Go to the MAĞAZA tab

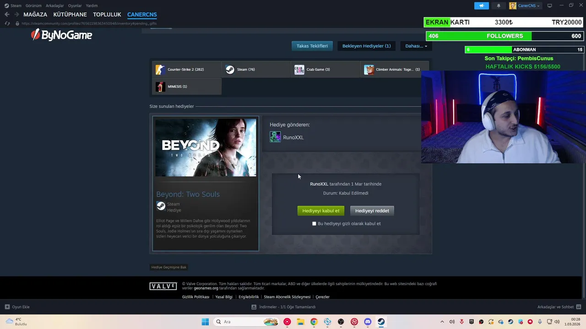coord(35,15)
